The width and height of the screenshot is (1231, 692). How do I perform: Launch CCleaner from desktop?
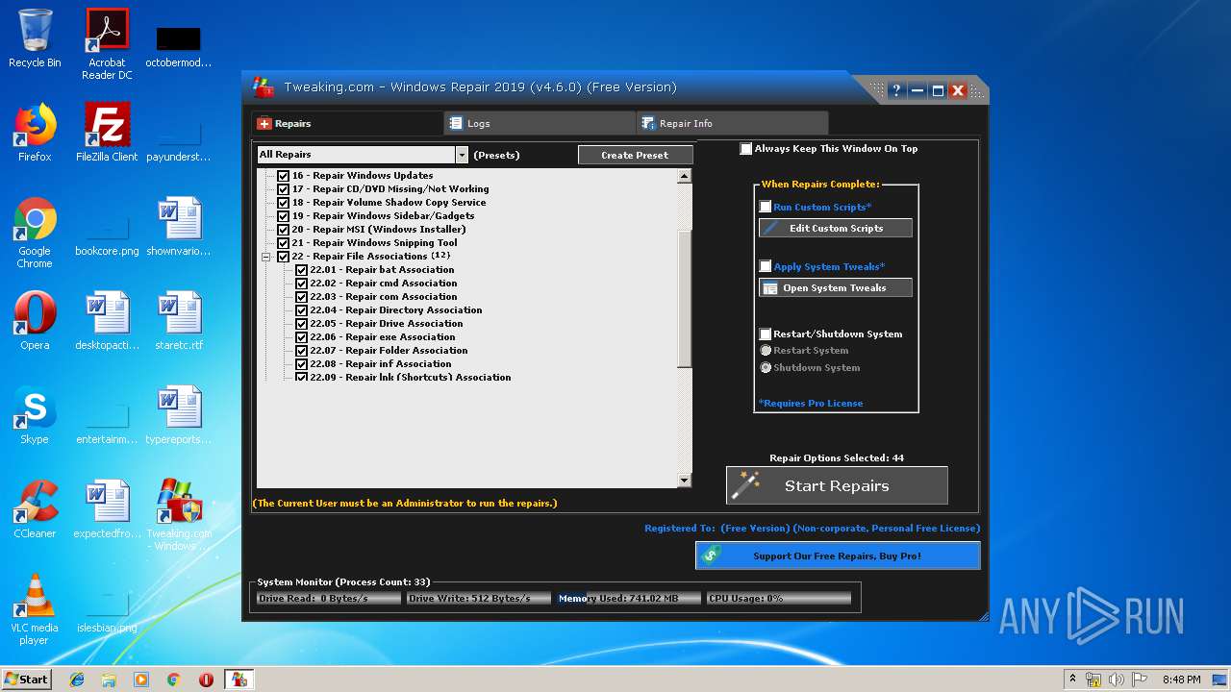pyautogui.click(x=35, y=509)
